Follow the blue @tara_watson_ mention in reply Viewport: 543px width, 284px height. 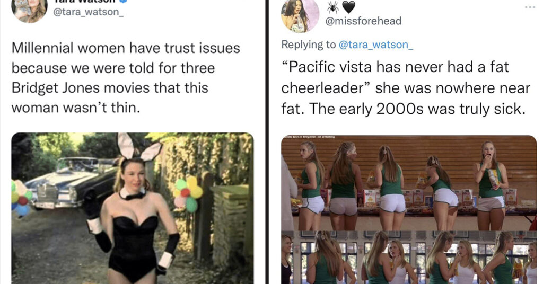[x=376, y=45]
